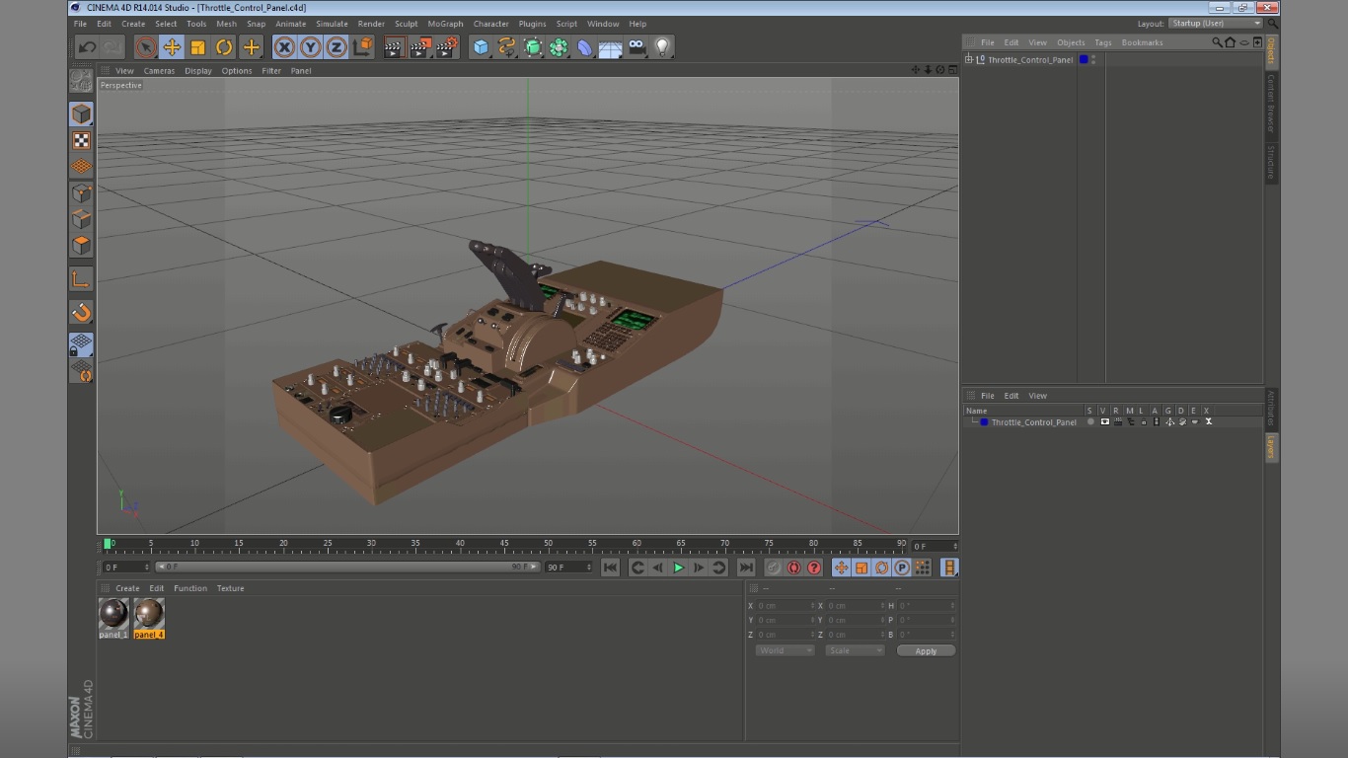The image size is (1348, 758).
Task: Activate the Move tool in the top toolbar
Action: 172,46
